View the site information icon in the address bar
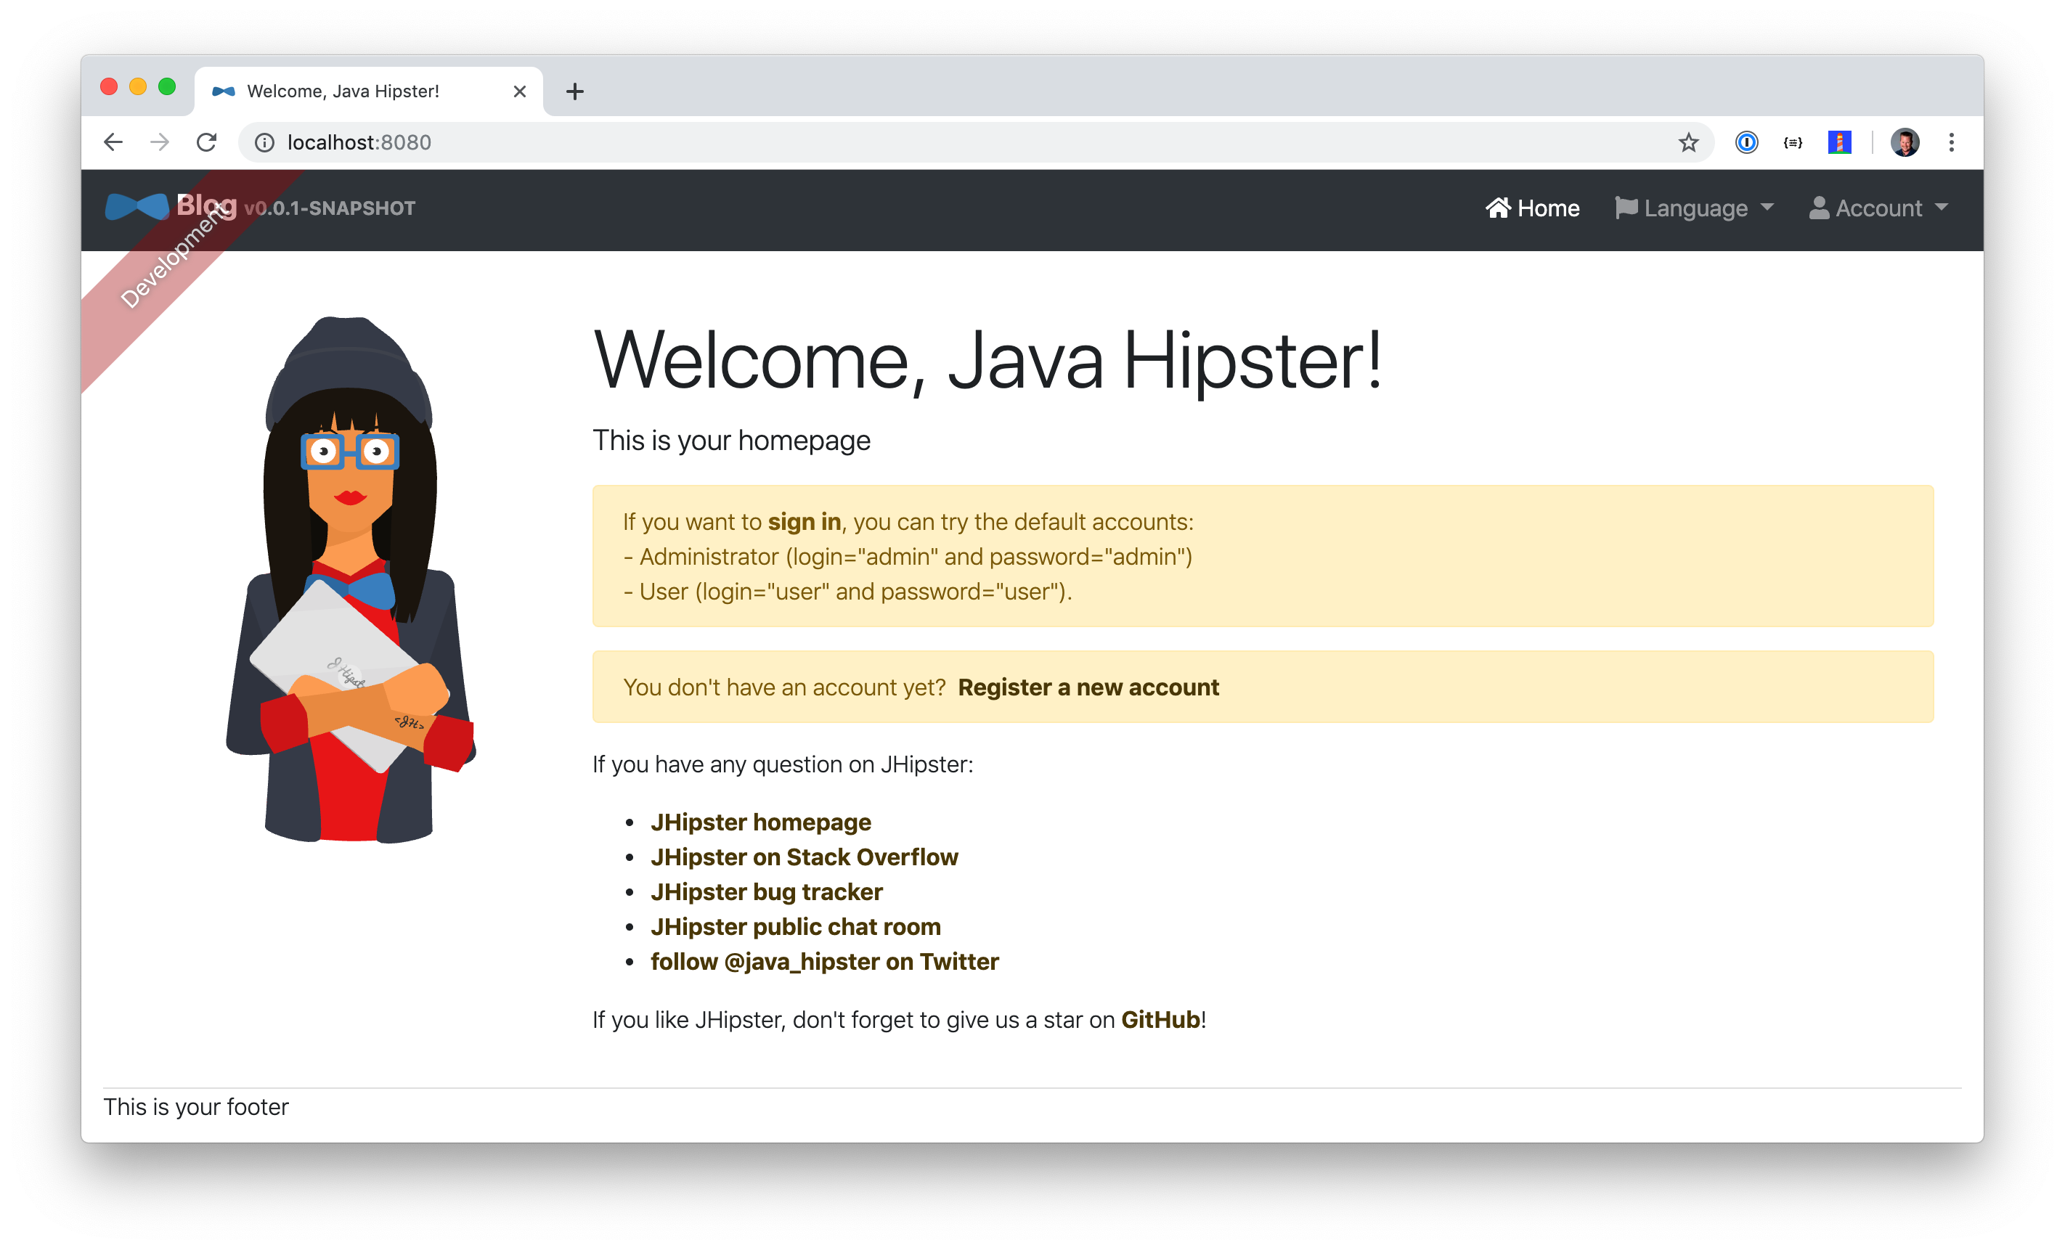The height and width of the screenshot is (1250, 2065). [265, 142]
